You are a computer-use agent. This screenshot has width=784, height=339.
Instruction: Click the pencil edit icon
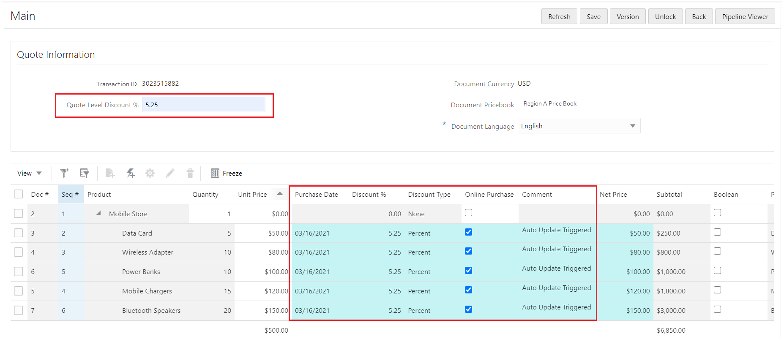tap(170, 173)
